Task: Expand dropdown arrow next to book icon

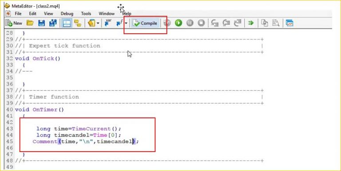Action: click(98, 23)
